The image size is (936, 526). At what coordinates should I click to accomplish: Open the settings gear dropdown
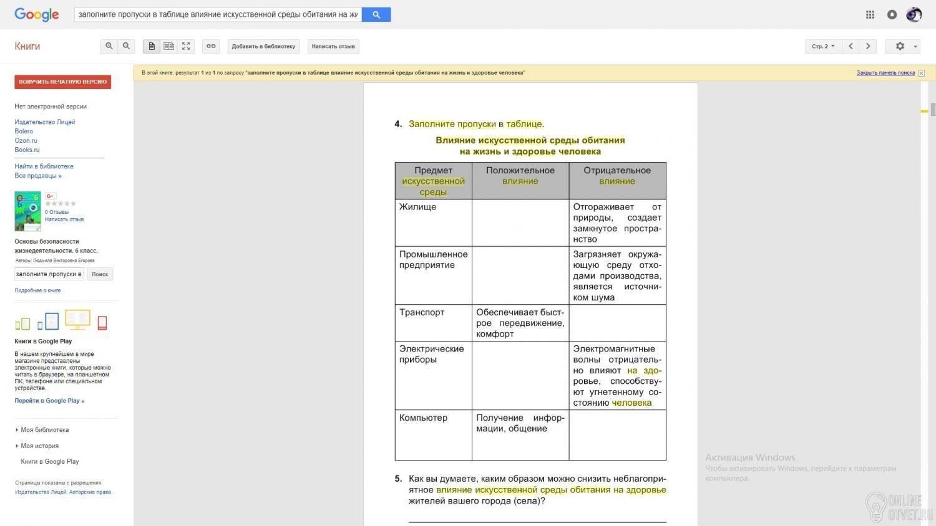(903, 46)
